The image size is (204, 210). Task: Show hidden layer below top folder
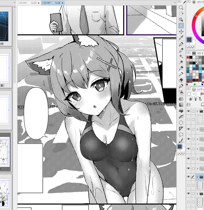(188, 120)
